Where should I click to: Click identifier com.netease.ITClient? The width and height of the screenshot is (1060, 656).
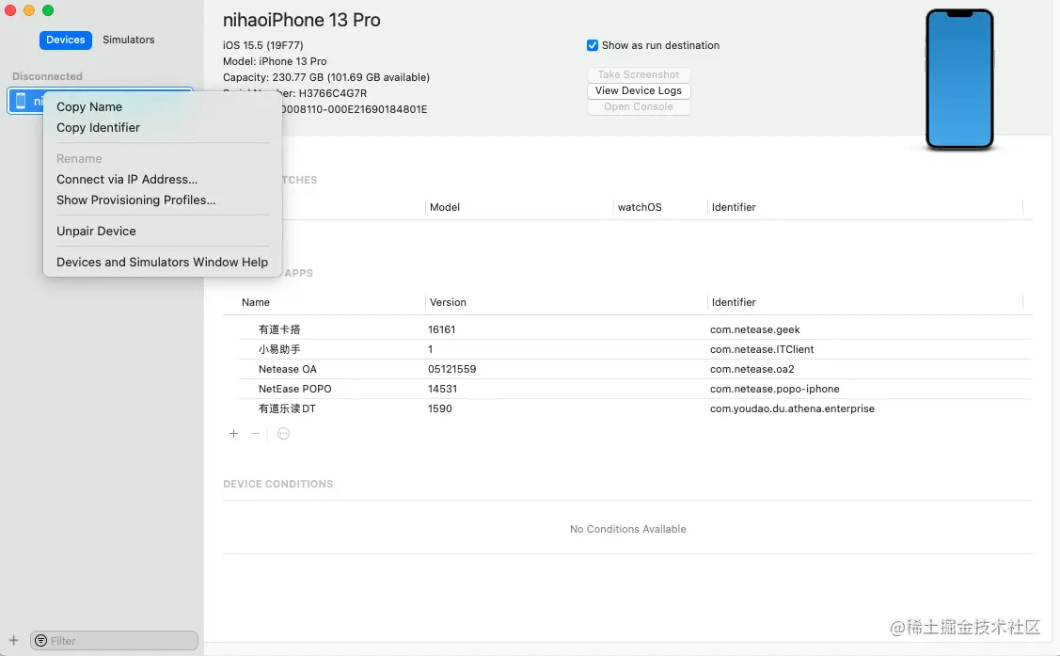(x=762, y=349)
